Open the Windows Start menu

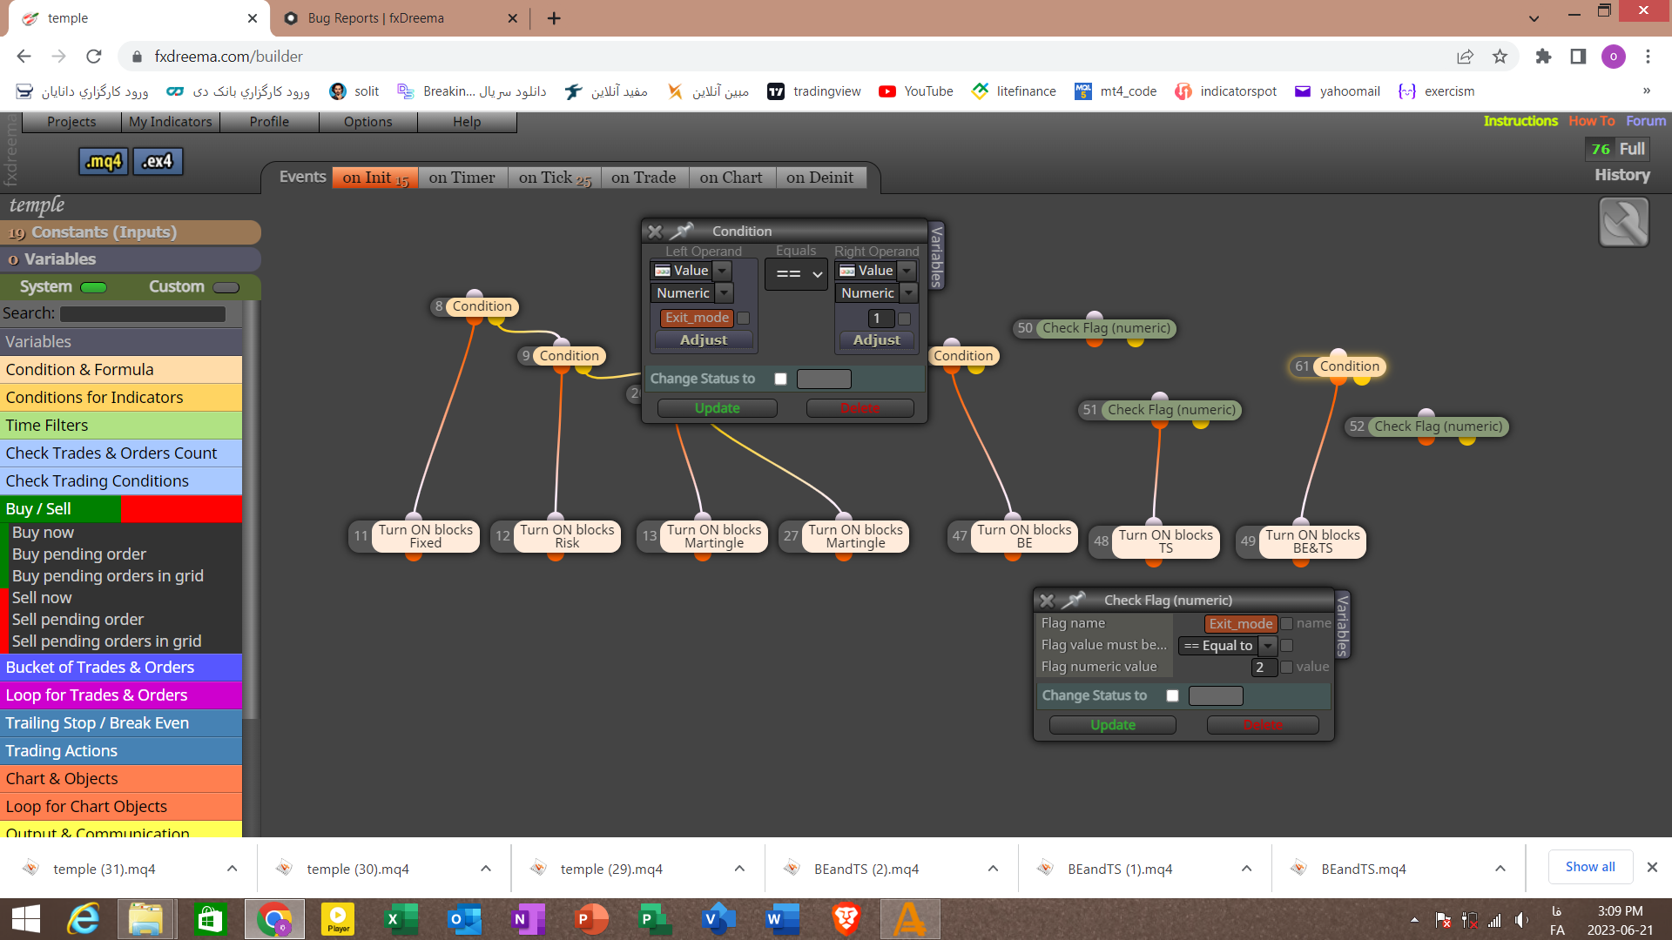click(26, 919)
